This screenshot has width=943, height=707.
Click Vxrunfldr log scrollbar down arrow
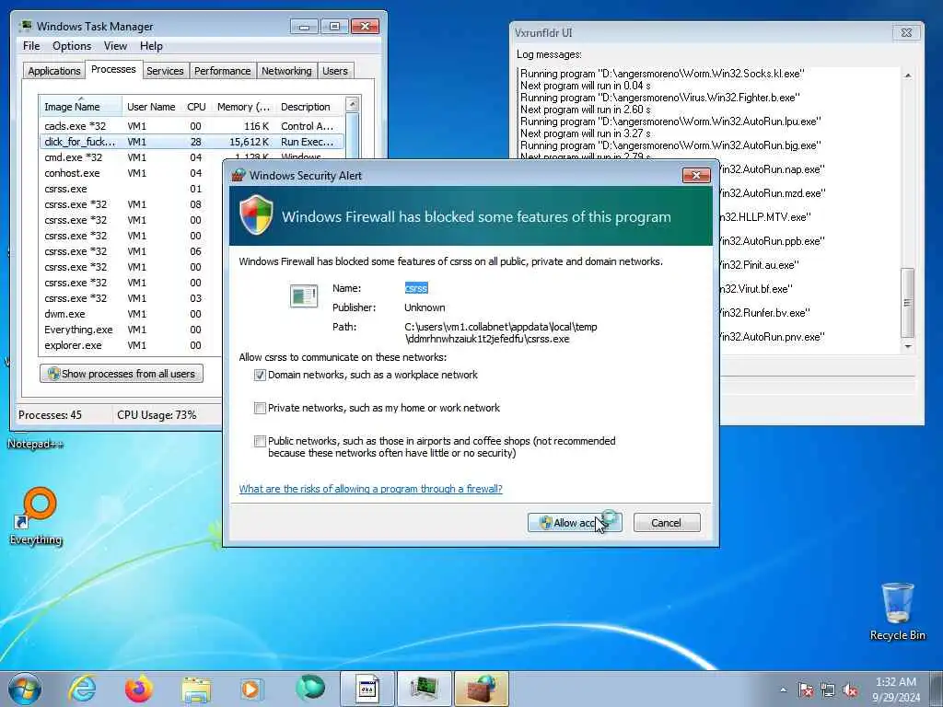pyautogui.click(x=907, y=346)
